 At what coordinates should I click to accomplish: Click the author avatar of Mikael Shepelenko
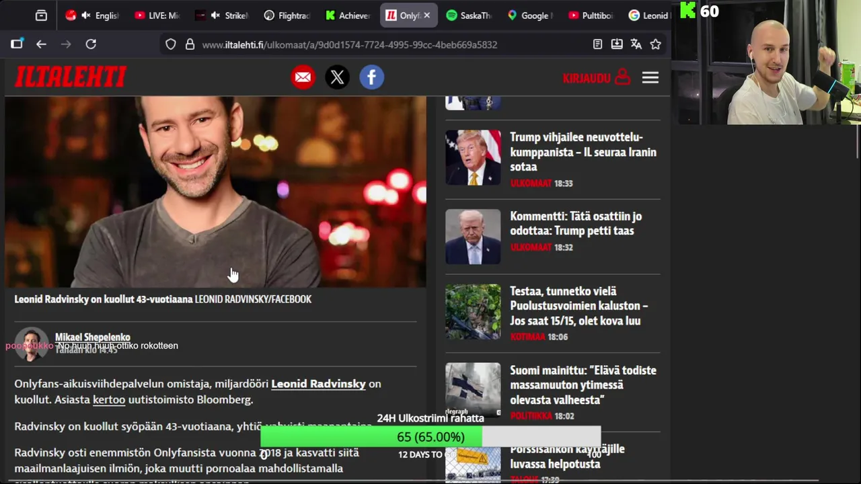pos(31,344)
